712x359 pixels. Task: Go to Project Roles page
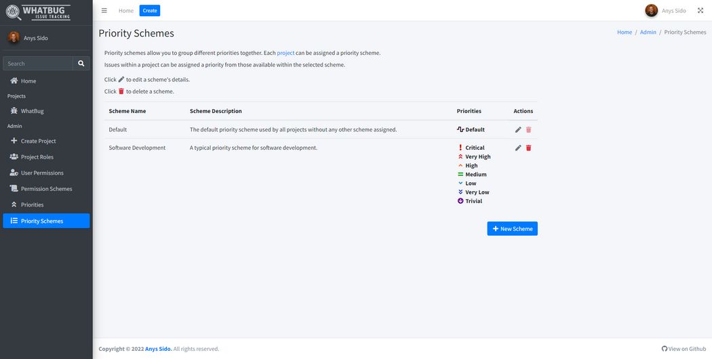pos(37,157)
